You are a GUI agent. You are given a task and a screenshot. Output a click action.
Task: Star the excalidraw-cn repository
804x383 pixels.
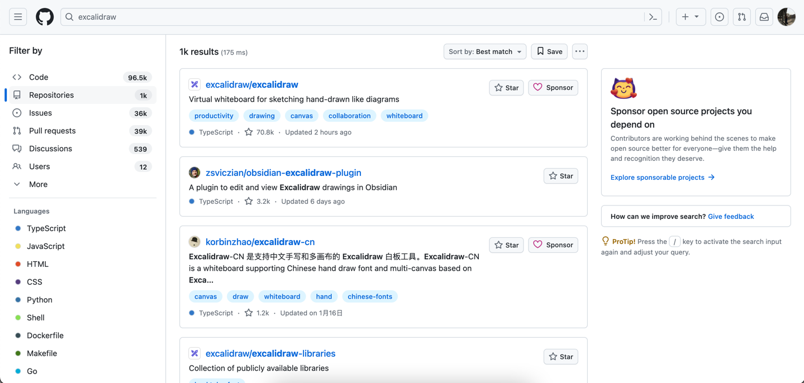(506, 245)
